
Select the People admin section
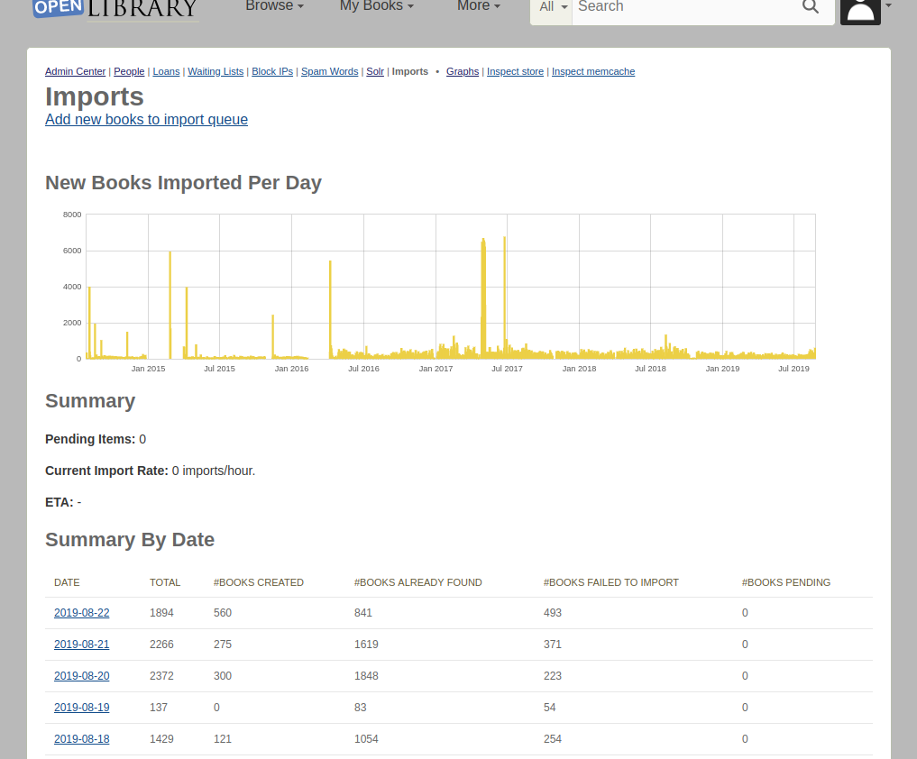pos(129,71)
